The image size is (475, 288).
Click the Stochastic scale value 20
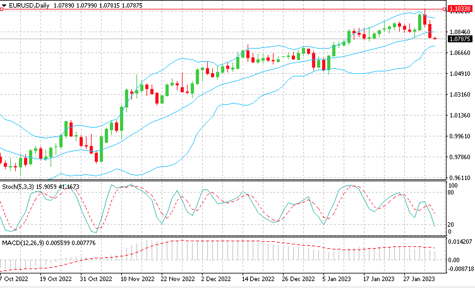451,225
